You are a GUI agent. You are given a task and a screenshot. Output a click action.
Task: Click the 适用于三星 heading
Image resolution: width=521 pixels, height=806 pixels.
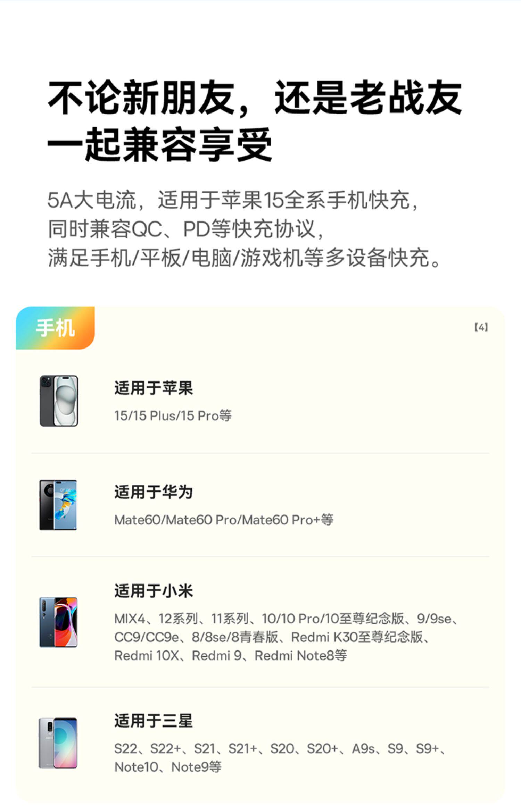[x=154, y=721]
